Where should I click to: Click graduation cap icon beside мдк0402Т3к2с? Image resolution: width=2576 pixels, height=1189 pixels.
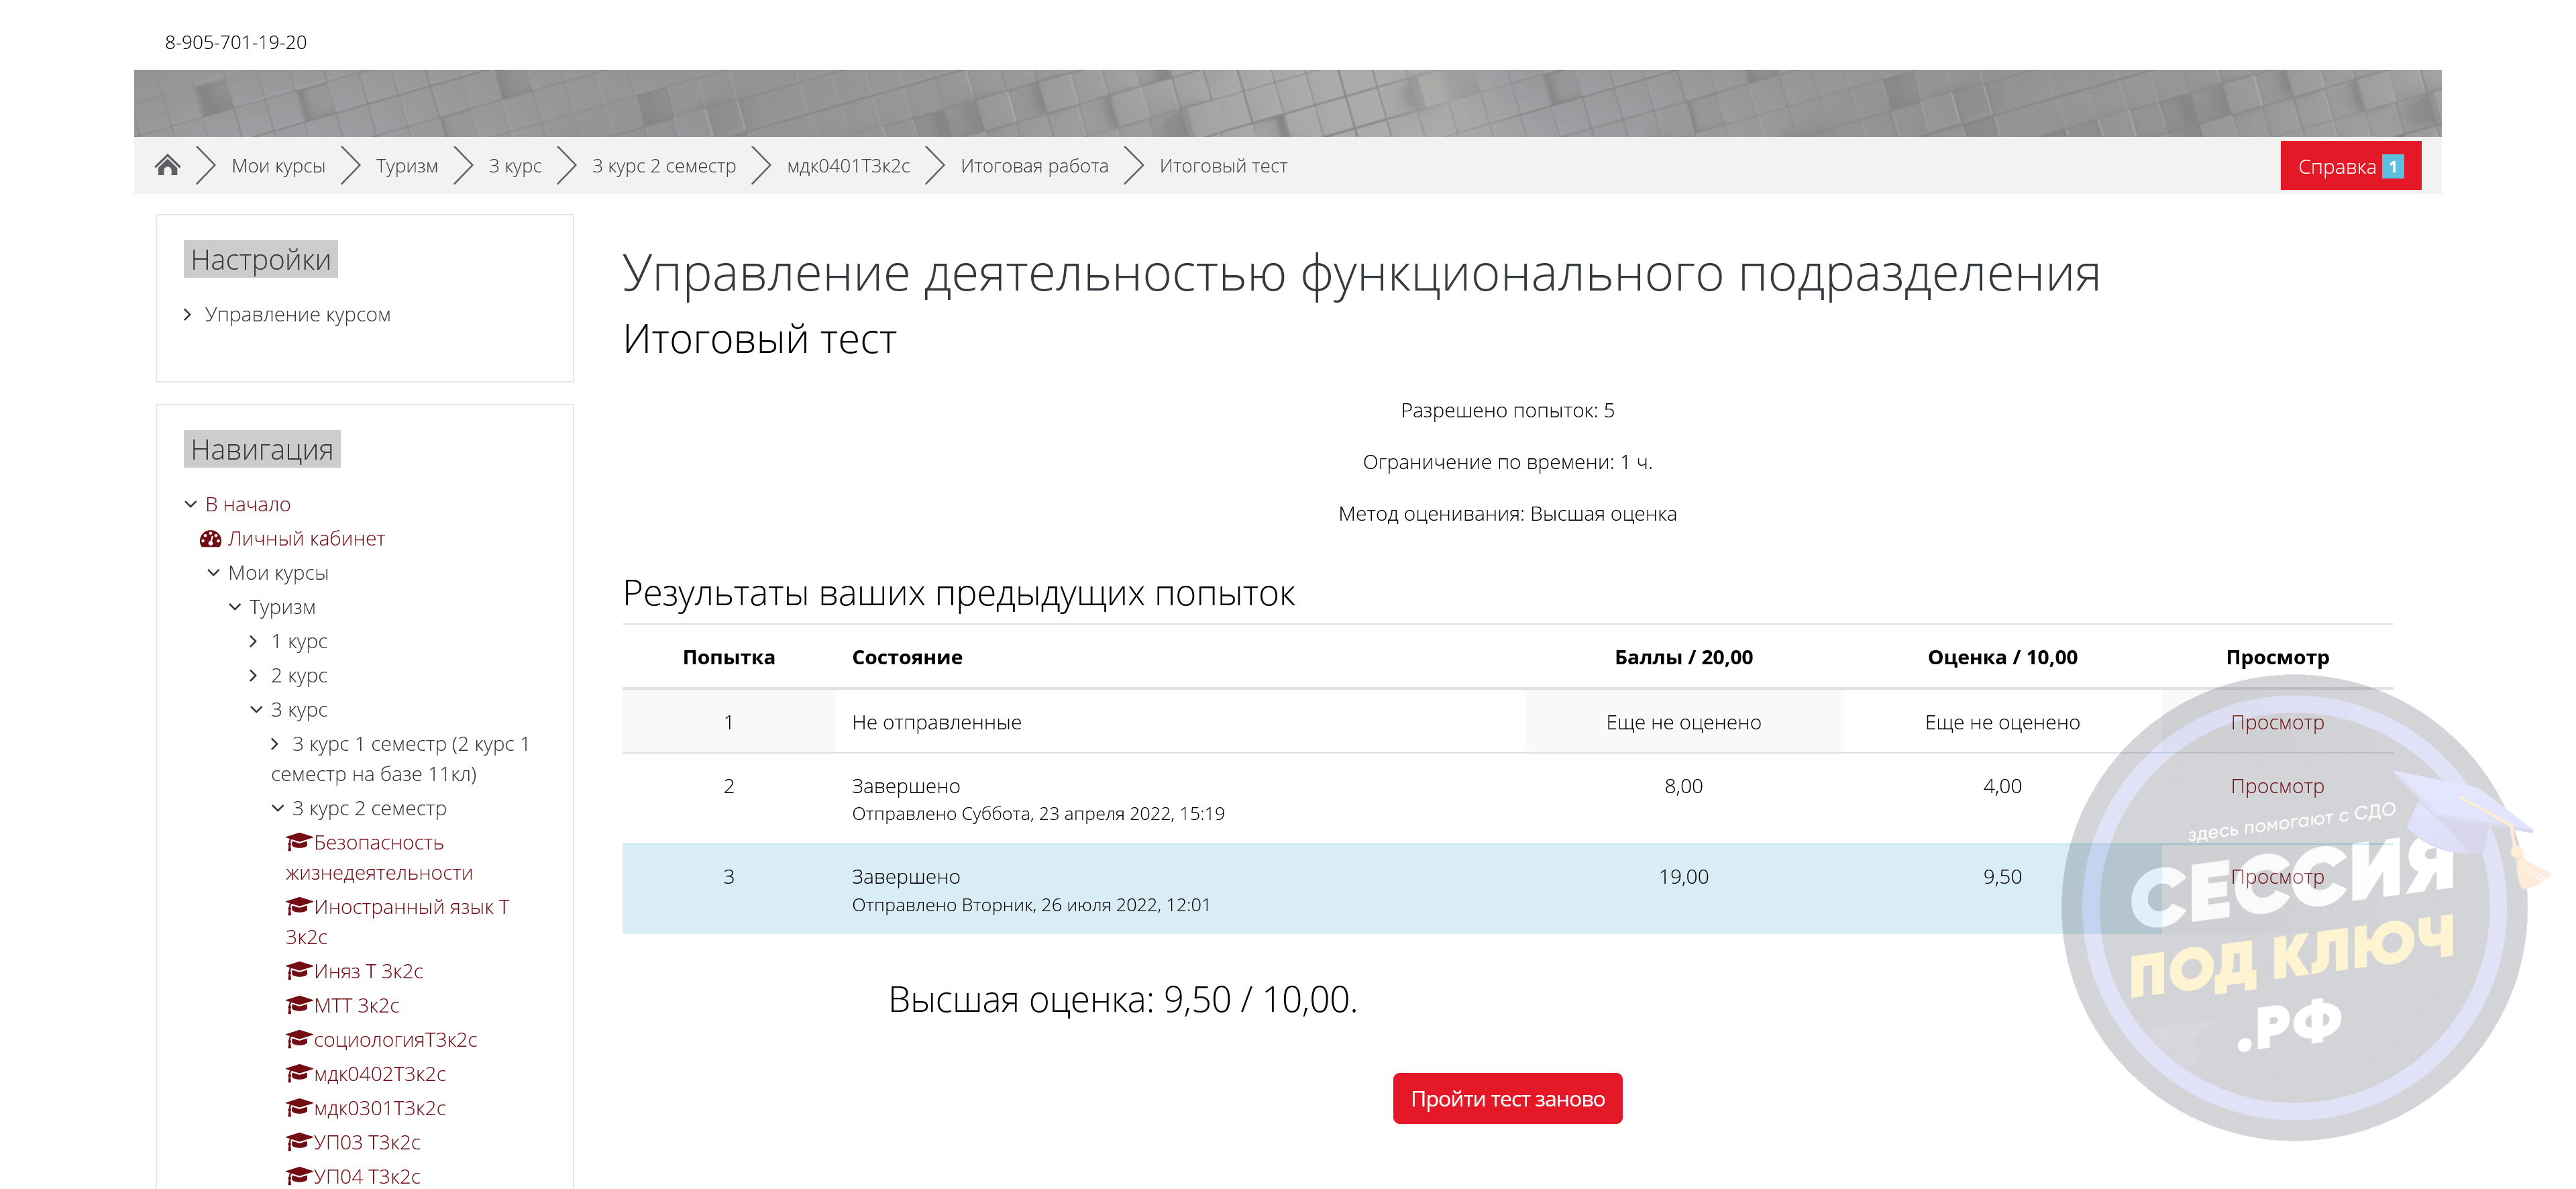(x=298, y=1073)
